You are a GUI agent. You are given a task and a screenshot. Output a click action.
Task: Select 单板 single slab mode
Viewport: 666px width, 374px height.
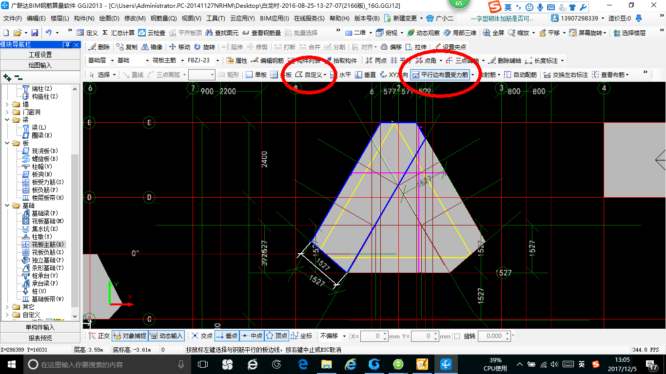tap(256, 75)
